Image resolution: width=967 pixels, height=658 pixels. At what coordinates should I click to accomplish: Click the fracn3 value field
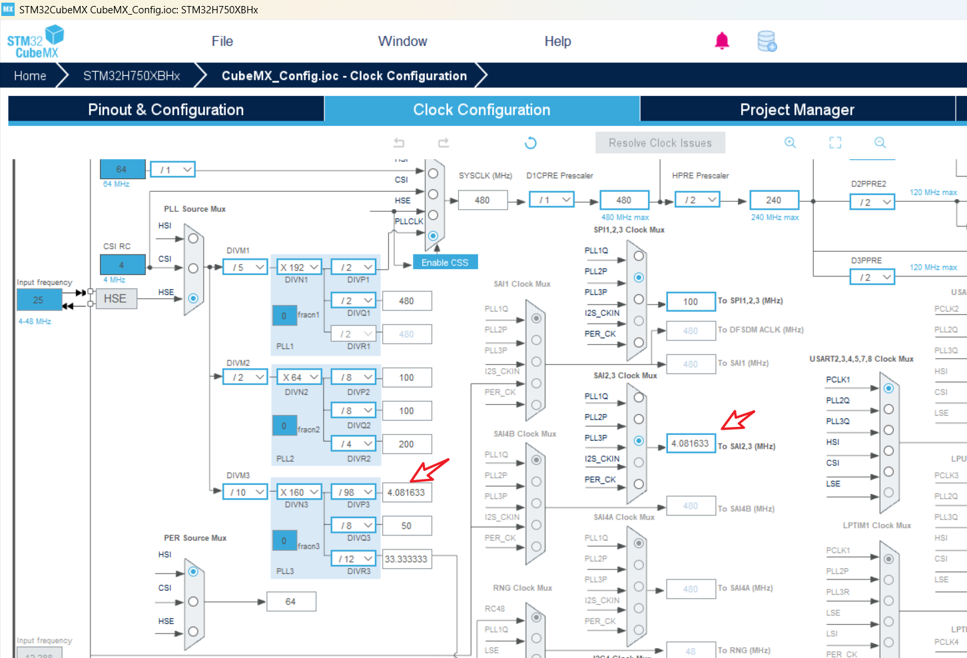pyautogui.click(x=284, y=541)
